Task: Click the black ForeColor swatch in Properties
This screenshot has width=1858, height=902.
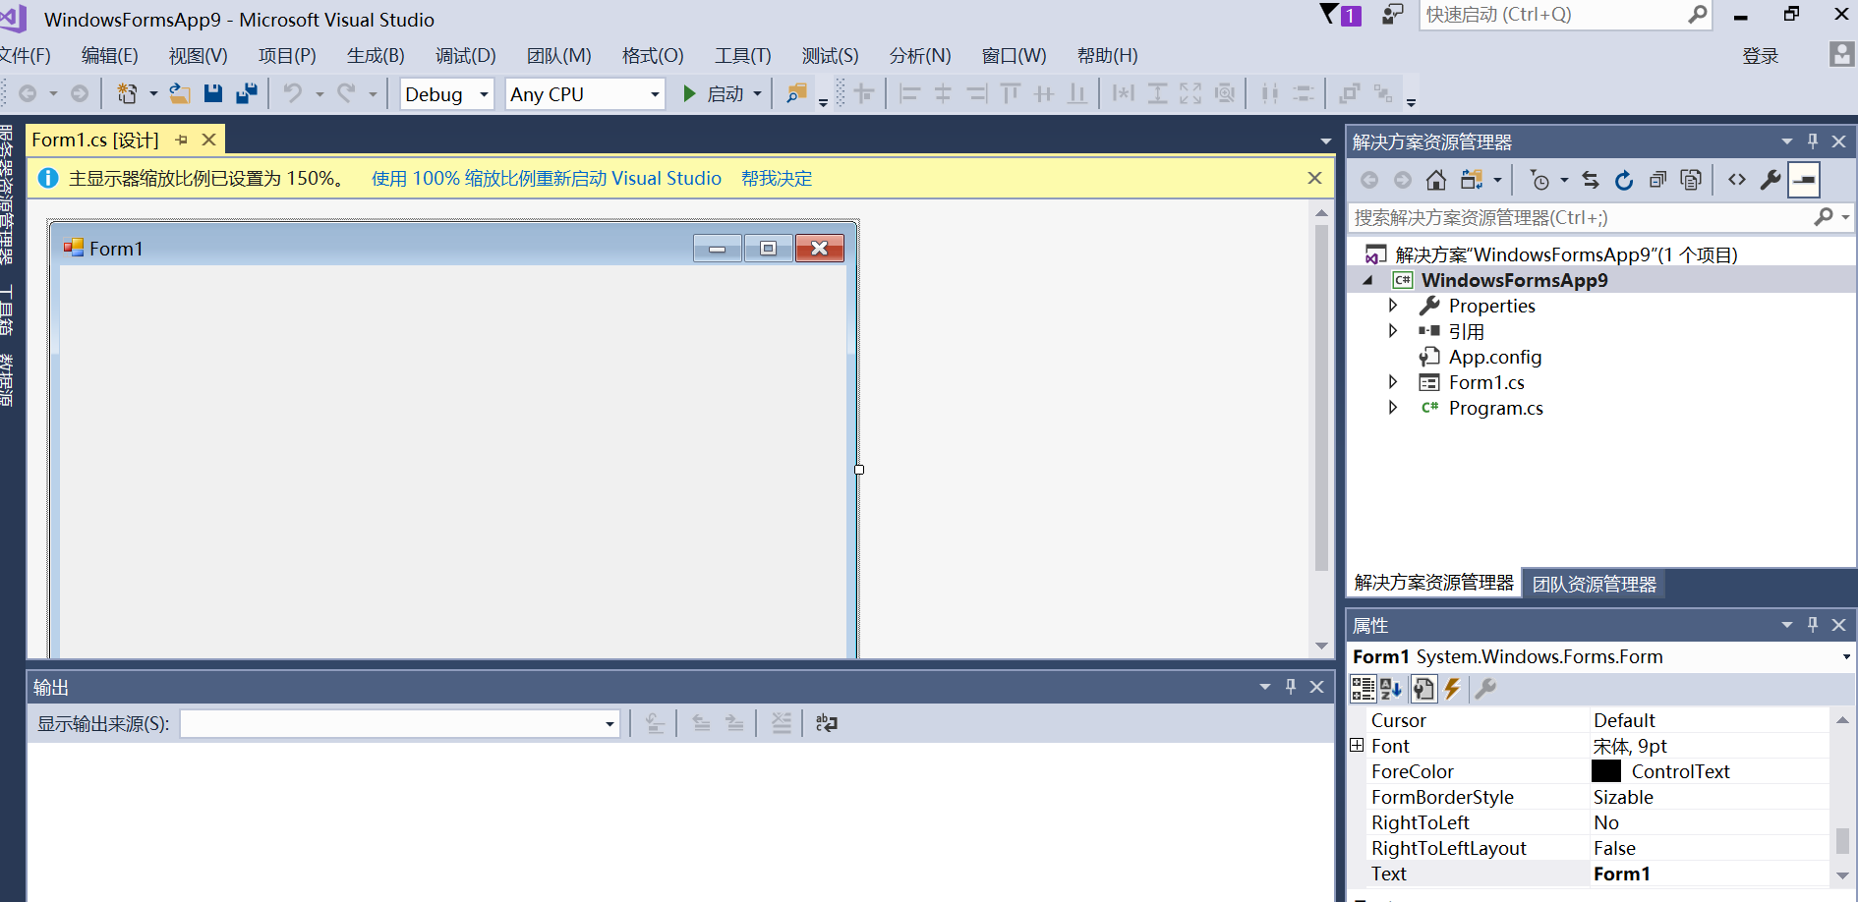Action: 1606,771
